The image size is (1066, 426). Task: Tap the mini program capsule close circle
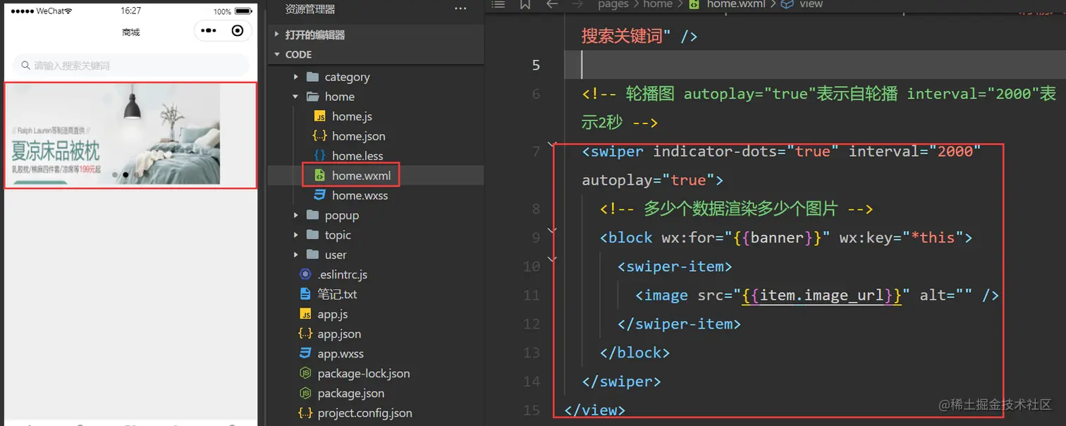[238, 30]
